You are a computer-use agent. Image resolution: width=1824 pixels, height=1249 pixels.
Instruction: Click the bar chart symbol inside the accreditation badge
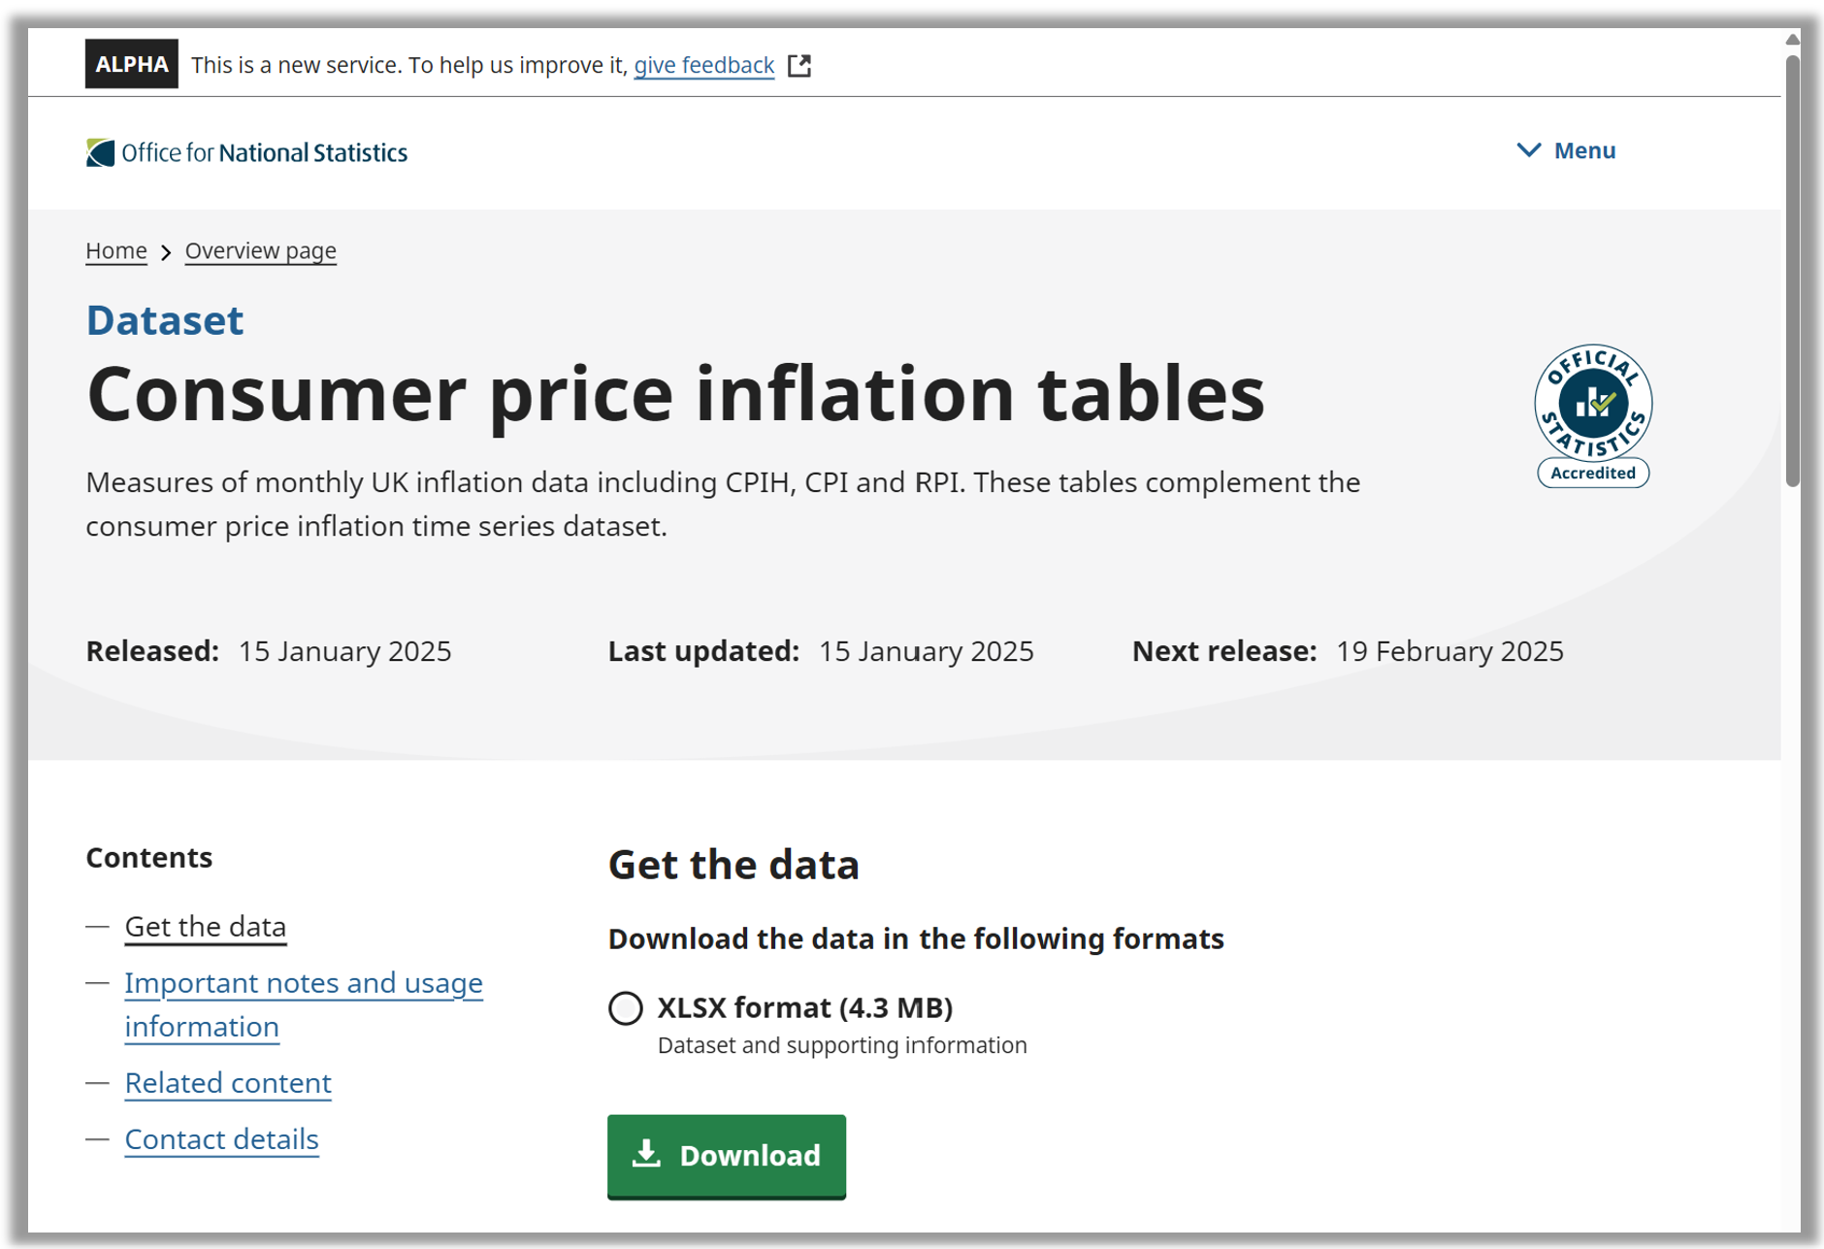pyautogui.click(x=1591, y=403)
